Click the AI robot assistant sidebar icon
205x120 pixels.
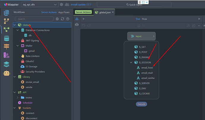pyautogui.click(x=6, y=73)
